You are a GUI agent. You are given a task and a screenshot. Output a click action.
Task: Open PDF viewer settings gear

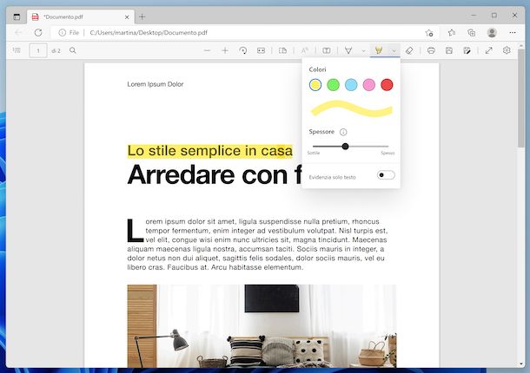507,51
